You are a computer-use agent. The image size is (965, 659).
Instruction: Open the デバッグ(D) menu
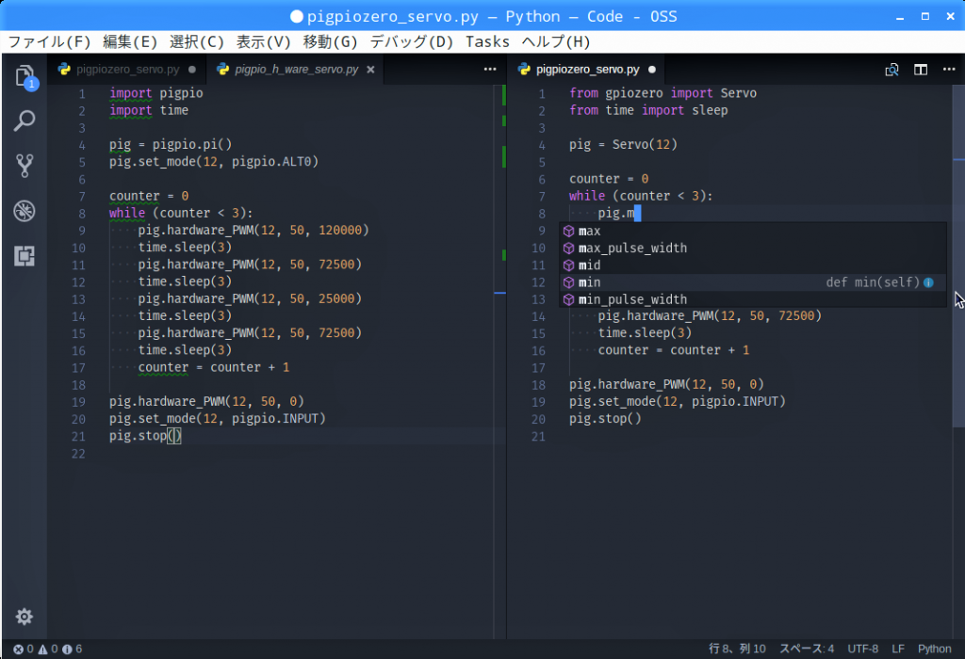coord(411,41)
